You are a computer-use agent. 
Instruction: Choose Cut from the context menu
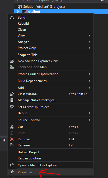(51, 127)
